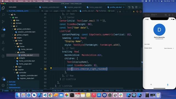Screen dimensions: 176x99
Task: Open Dart DevTools from status bar
Action: click(x=97, y=91)
